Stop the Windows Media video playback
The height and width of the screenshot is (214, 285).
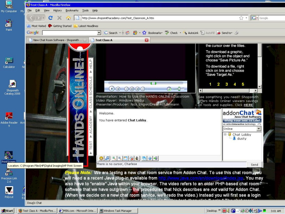118,89
